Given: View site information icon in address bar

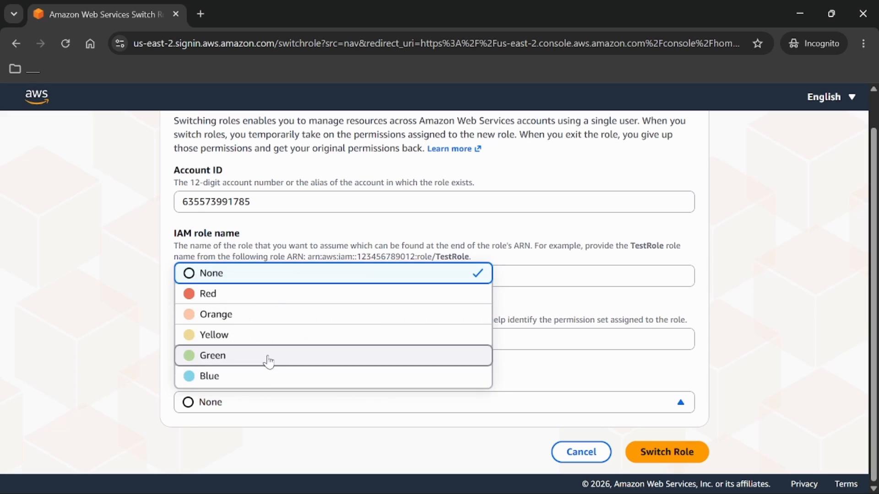Looking at the screenshot, I should click(x=120, y=43).
